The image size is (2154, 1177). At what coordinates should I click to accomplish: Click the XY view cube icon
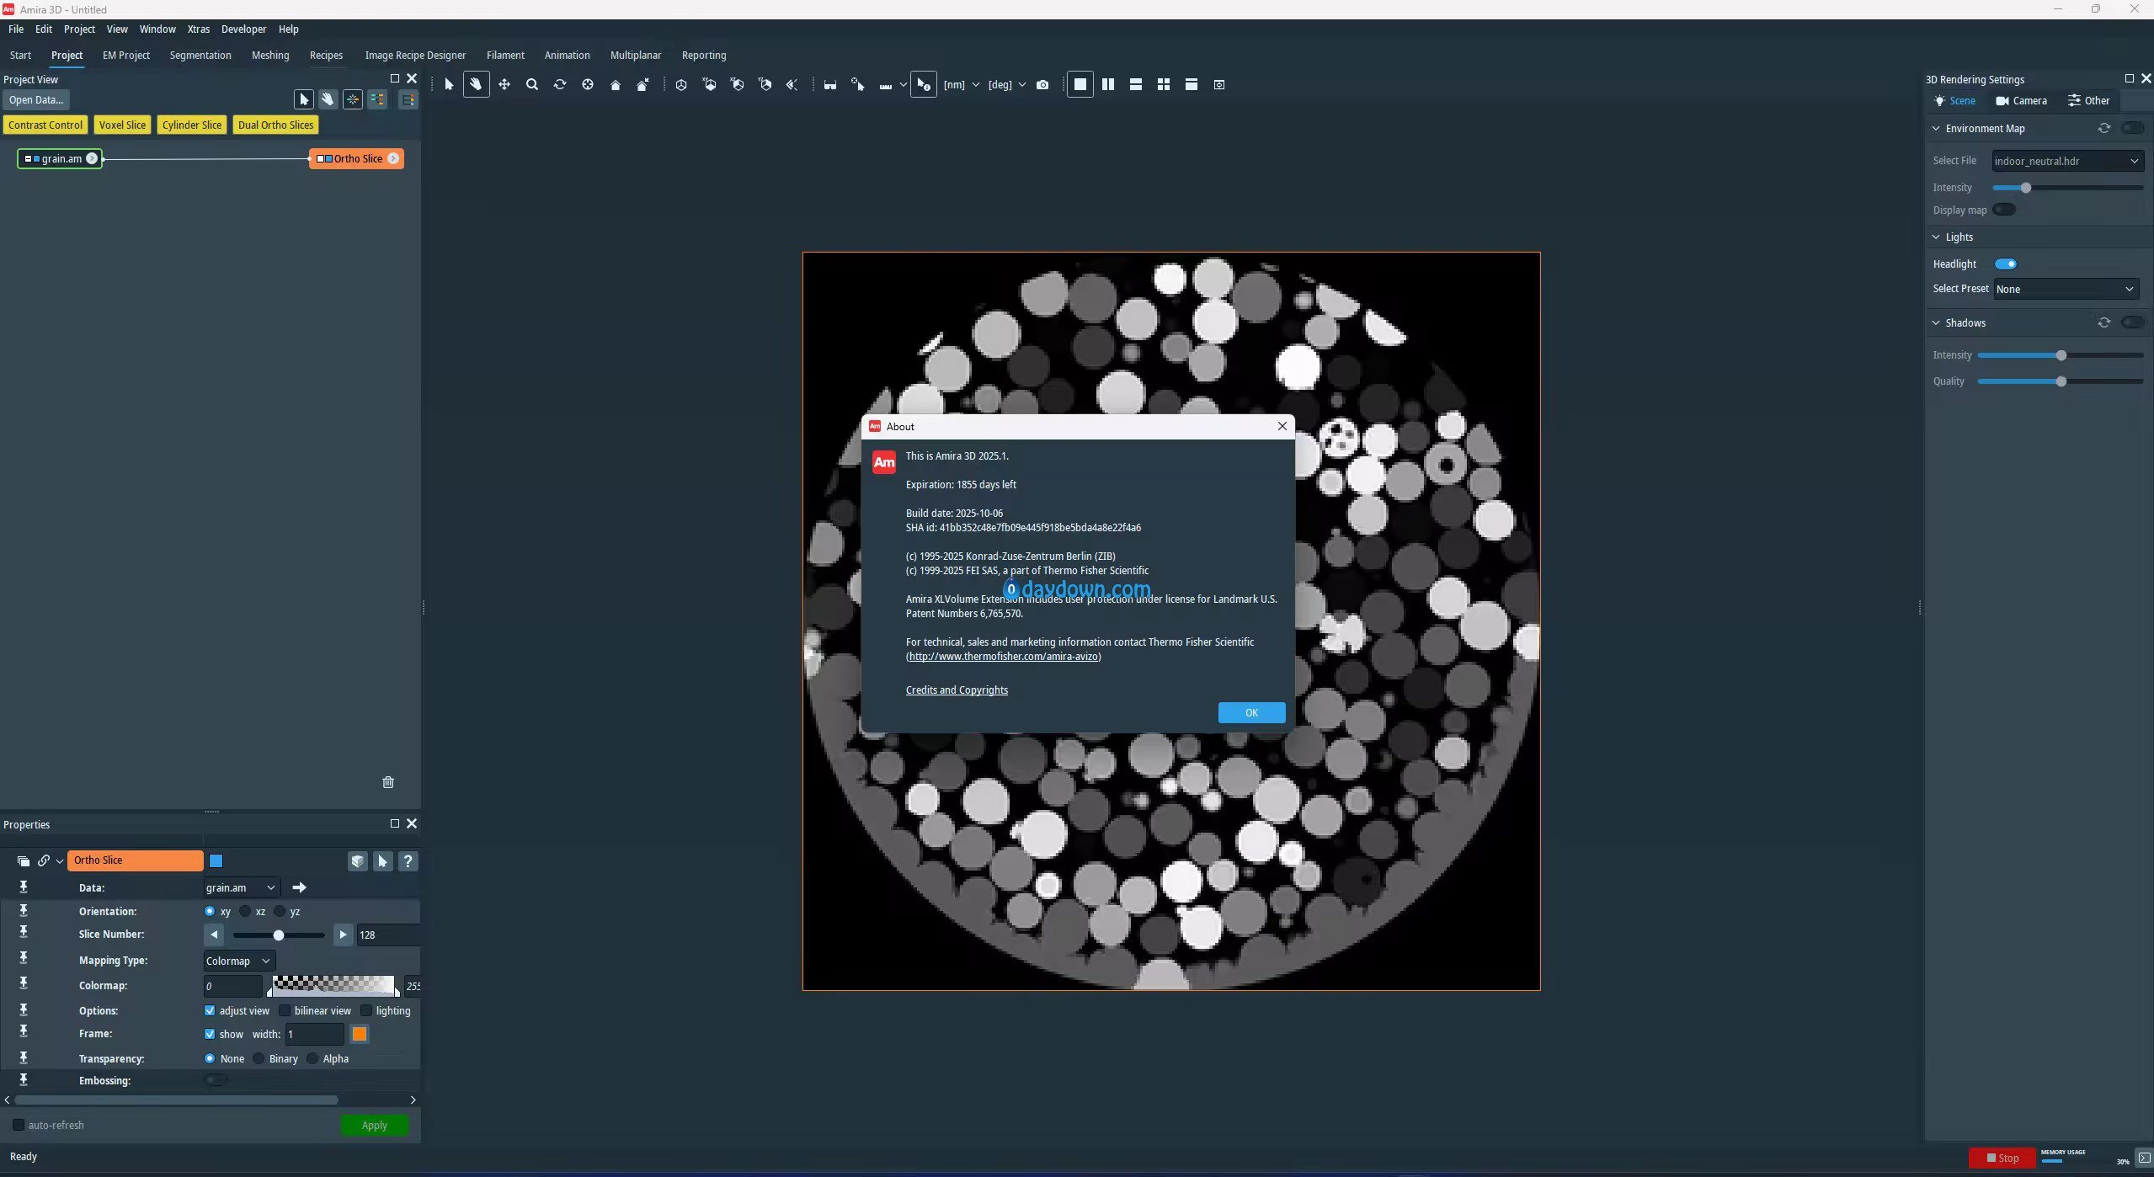pos(709,84)
